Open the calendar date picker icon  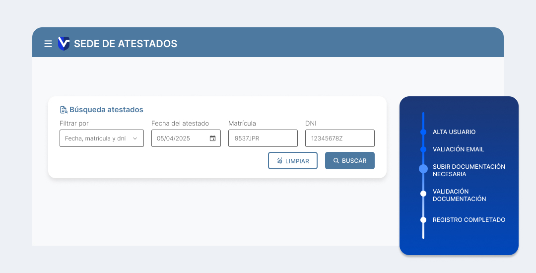212,138
